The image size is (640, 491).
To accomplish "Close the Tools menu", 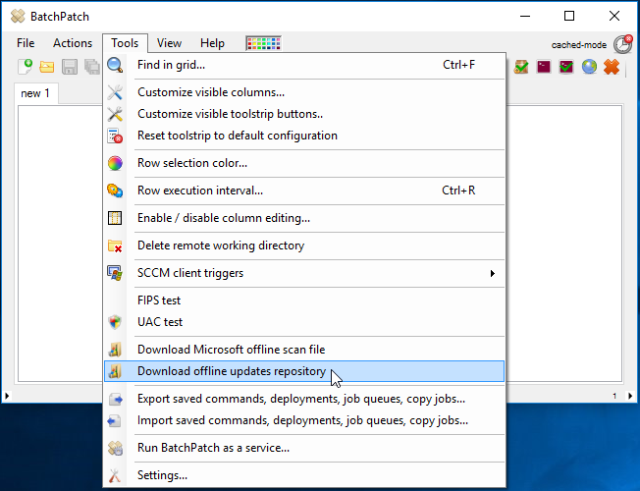I will [125, 43].
